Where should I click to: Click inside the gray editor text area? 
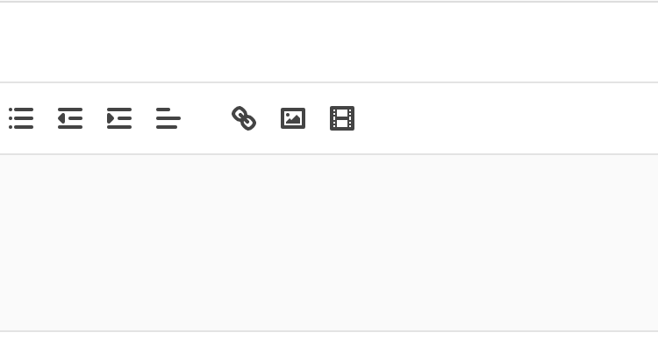[329, 243]
